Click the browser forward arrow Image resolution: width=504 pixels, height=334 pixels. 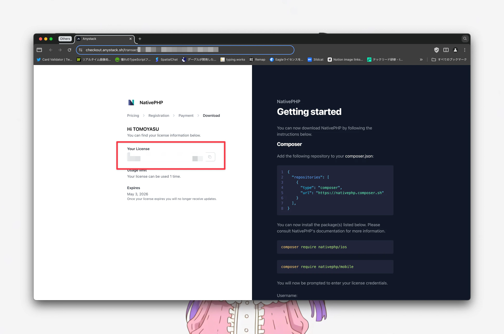click(60, 50)
